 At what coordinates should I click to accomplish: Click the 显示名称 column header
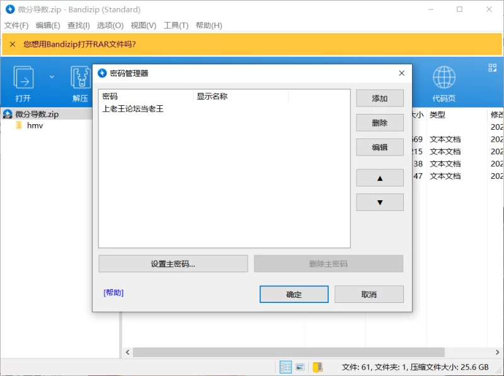point(241,96)
